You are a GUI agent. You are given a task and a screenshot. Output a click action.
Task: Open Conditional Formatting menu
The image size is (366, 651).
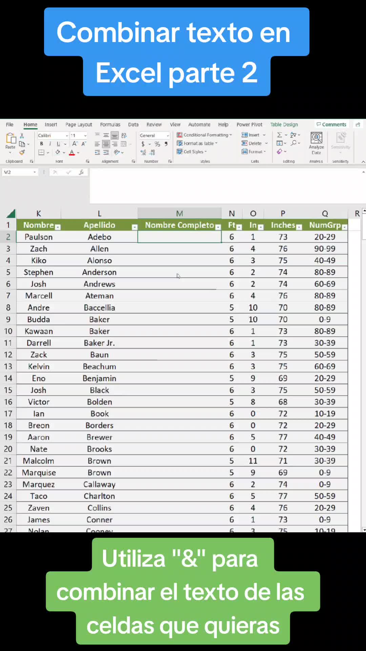[x=204, y=135]
